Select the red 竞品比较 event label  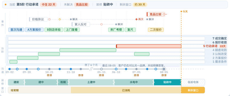click(x=156, y=14)
